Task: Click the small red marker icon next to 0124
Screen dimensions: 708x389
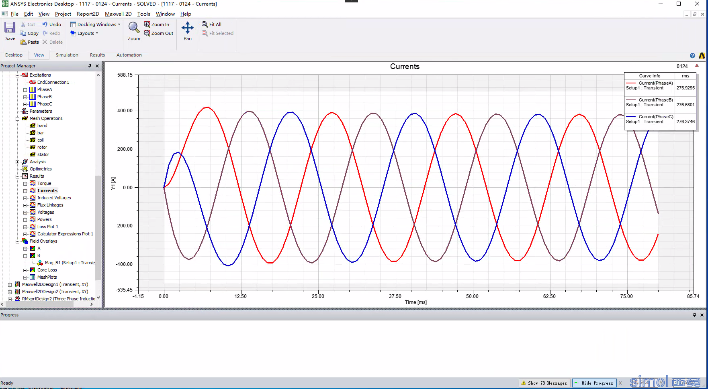Action: (x=697, y=65)
